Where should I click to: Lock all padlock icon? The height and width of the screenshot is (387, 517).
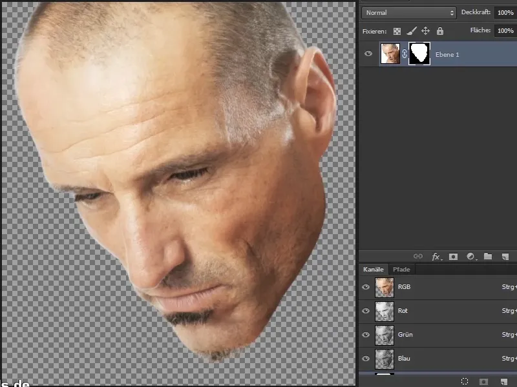(x=440, y=31)
